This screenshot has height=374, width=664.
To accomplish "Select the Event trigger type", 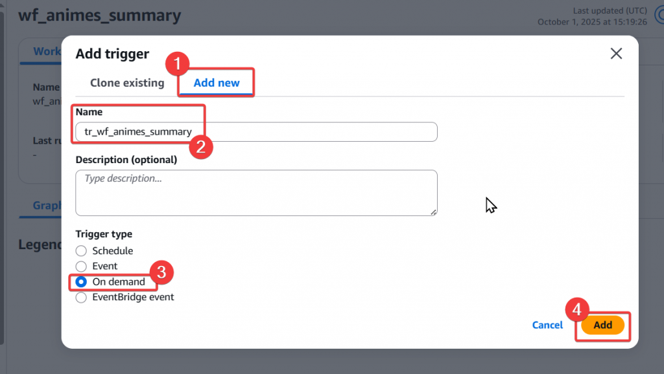I will [x=81, y=266].
